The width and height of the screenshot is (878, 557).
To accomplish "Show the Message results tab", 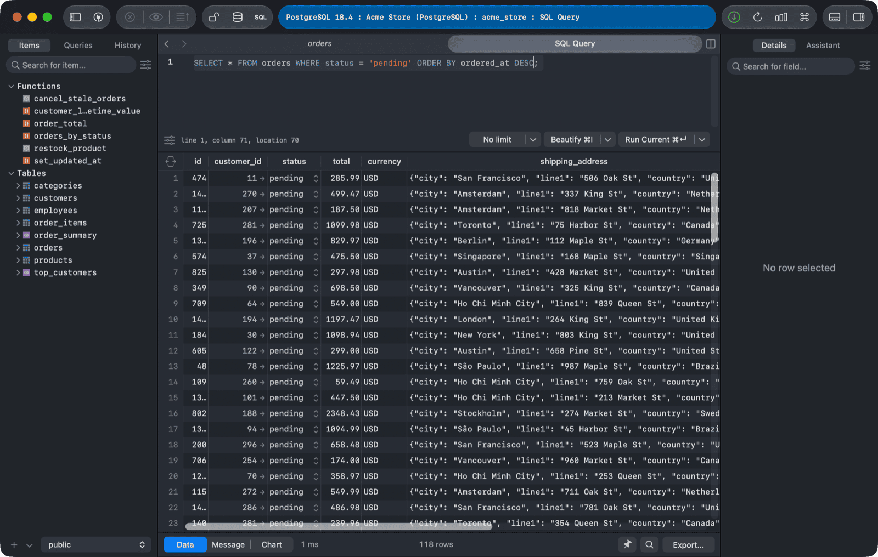I will [x=228, y=544].
